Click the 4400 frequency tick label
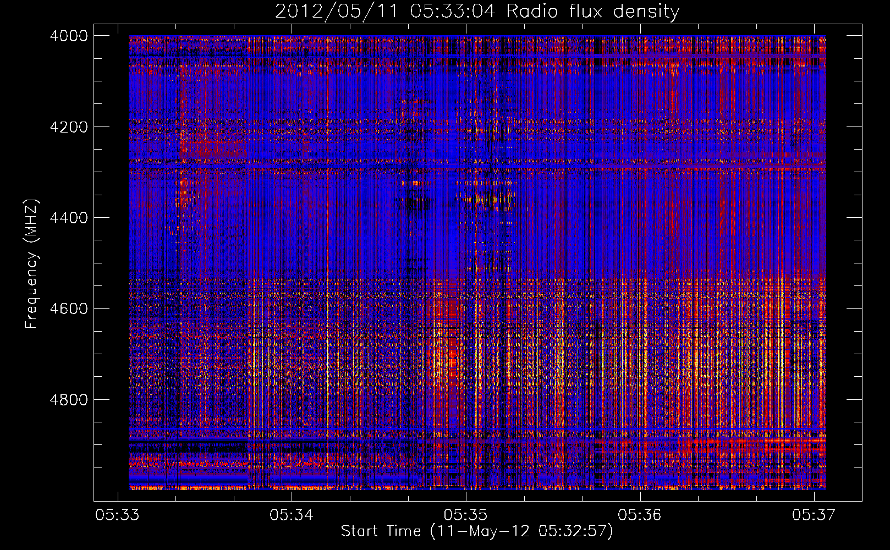This screenshot has height=550, width=890. coord(69,218)
